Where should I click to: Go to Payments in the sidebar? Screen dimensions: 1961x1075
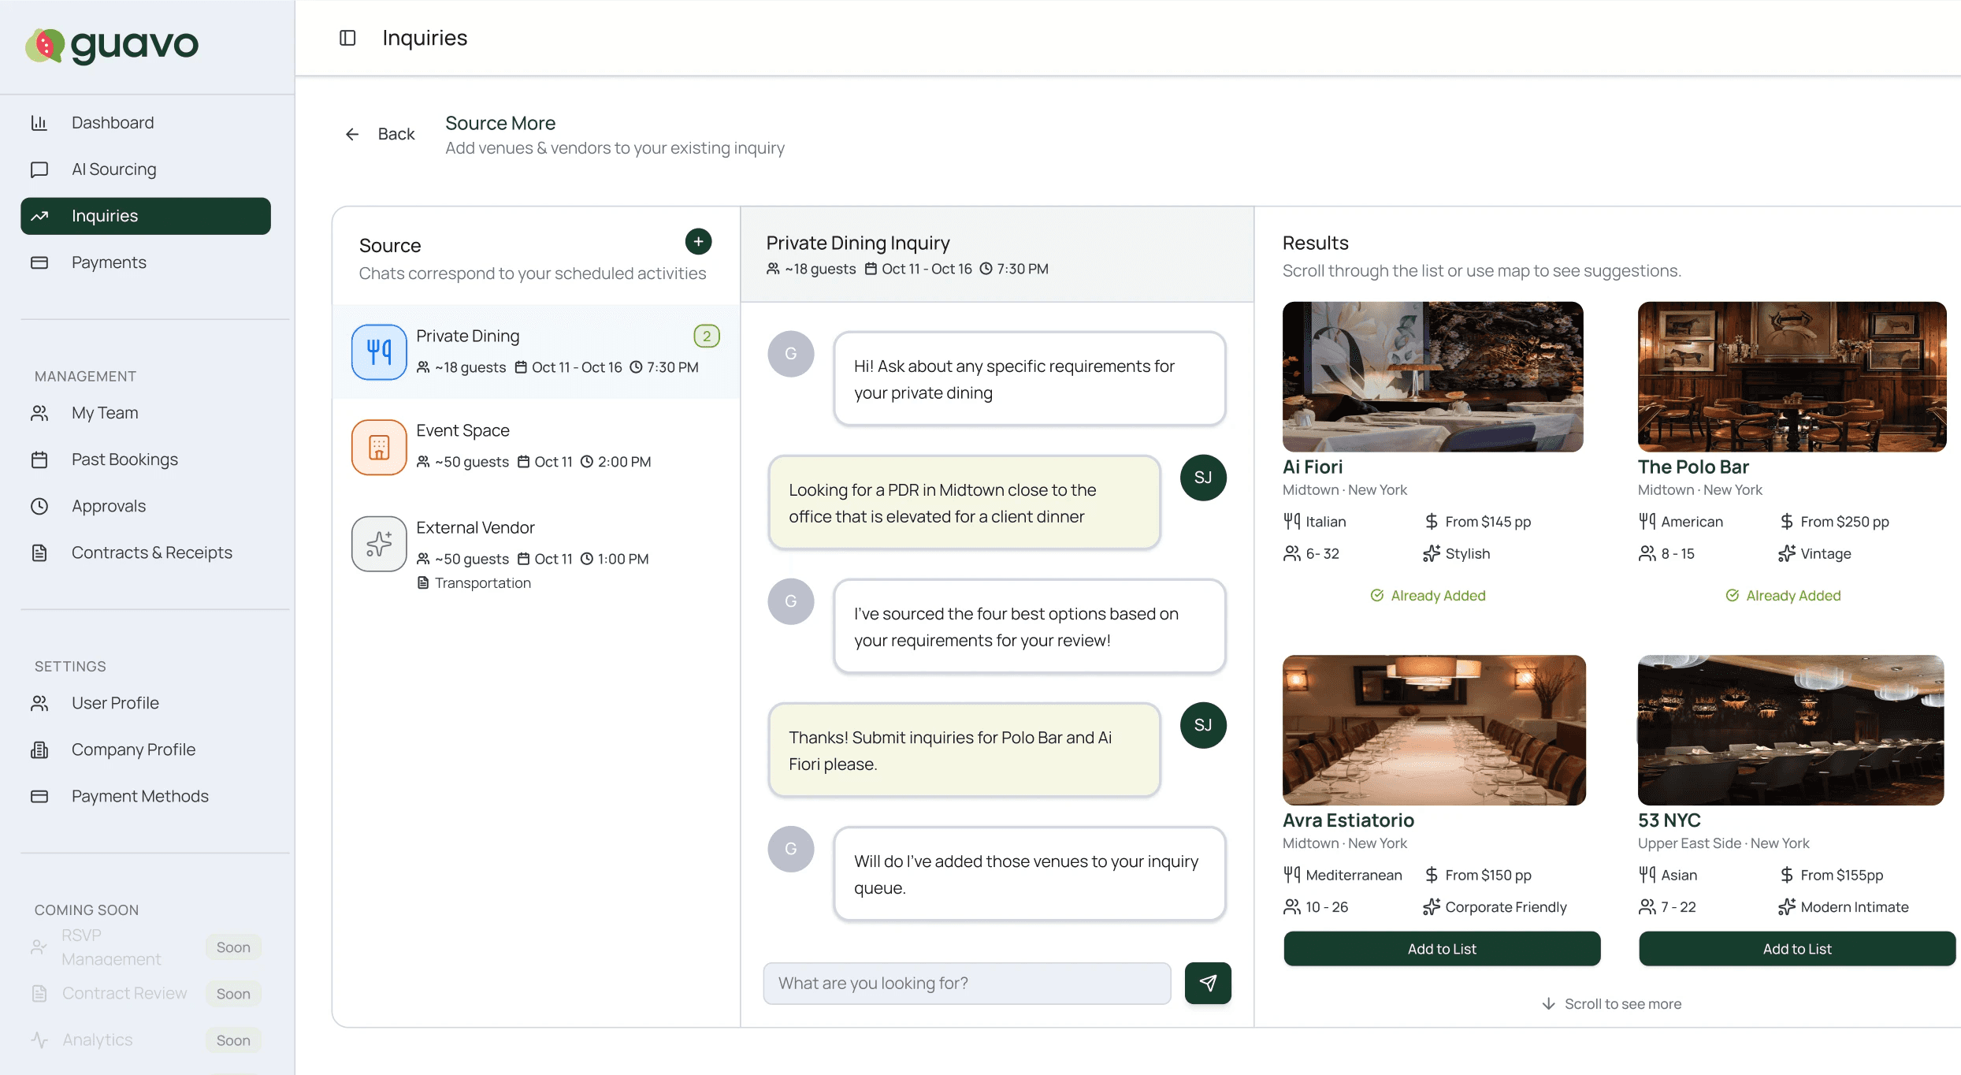tap(146, 262)
